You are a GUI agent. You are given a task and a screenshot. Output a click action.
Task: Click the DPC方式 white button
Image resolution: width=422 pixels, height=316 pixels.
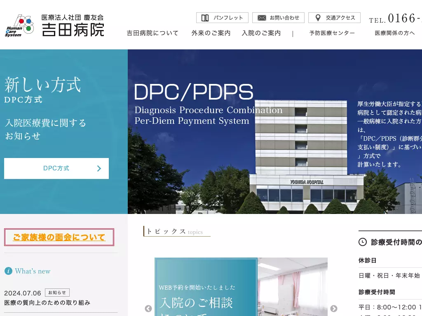click(56, 168)
